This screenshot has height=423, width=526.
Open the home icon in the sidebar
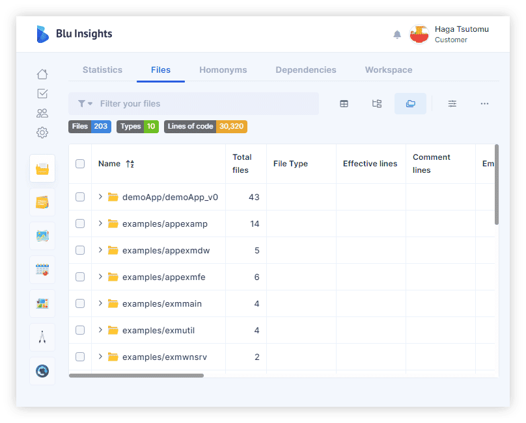(42, 74)
